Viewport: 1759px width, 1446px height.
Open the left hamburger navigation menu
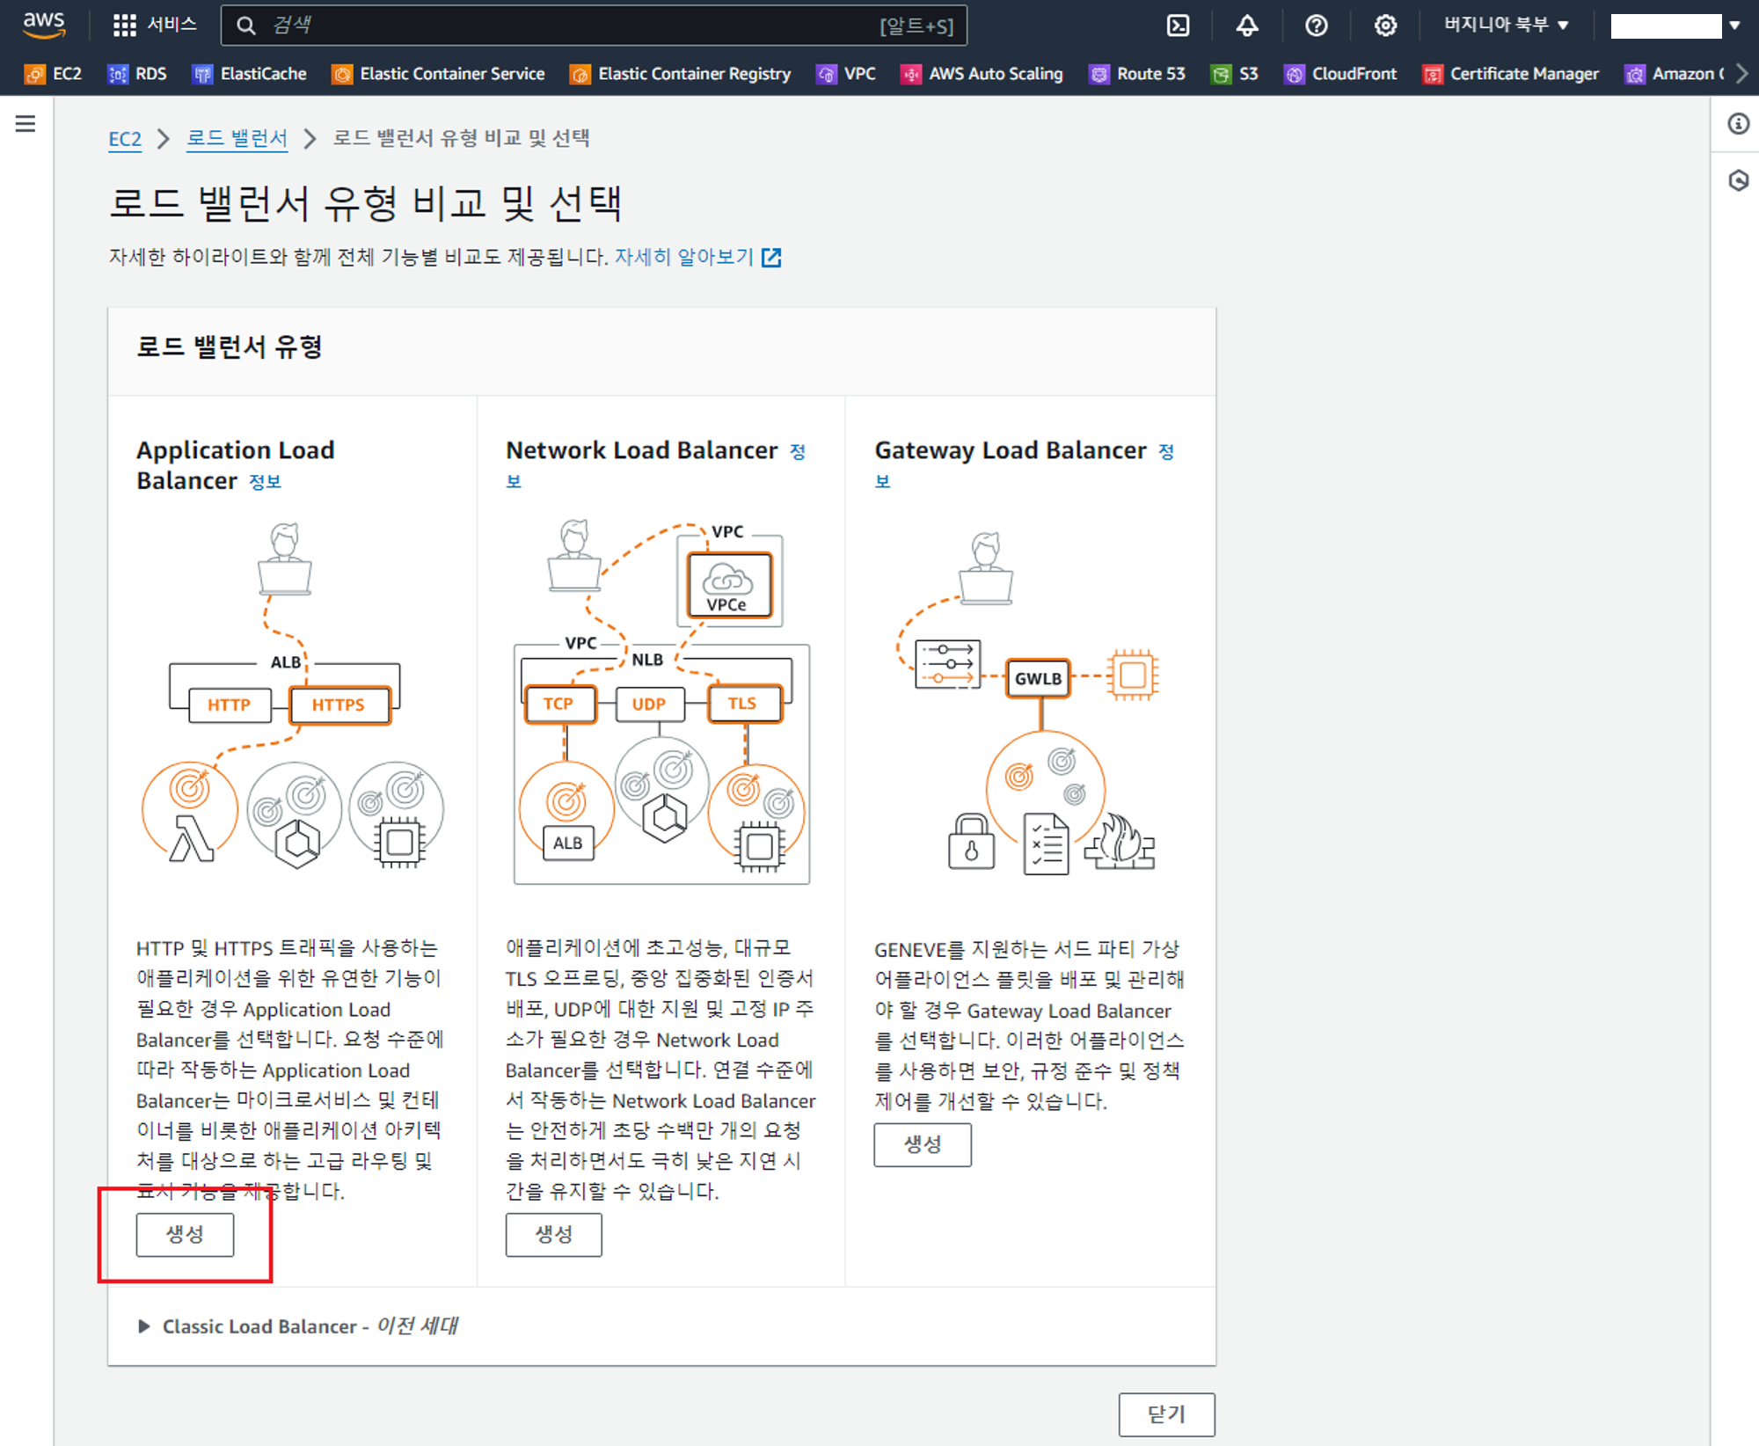(x=26, y=124)
